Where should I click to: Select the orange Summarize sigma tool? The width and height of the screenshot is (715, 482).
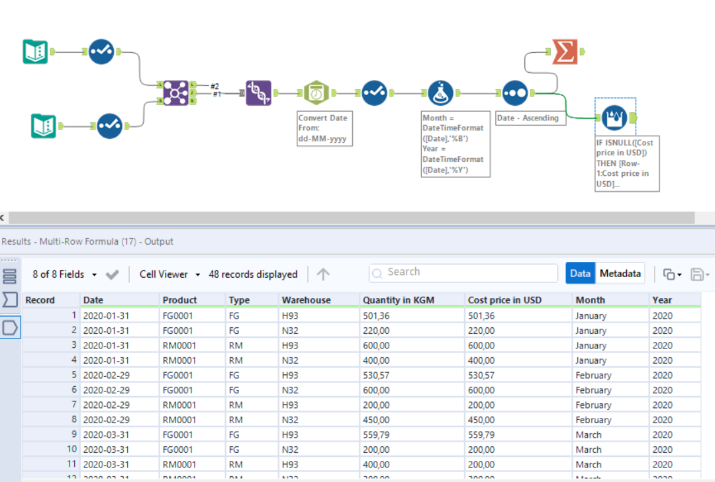coord(565,52)
